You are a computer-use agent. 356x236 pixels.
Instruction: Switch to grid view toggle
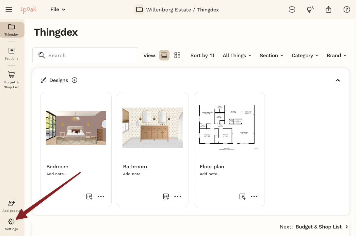[177, 55]
